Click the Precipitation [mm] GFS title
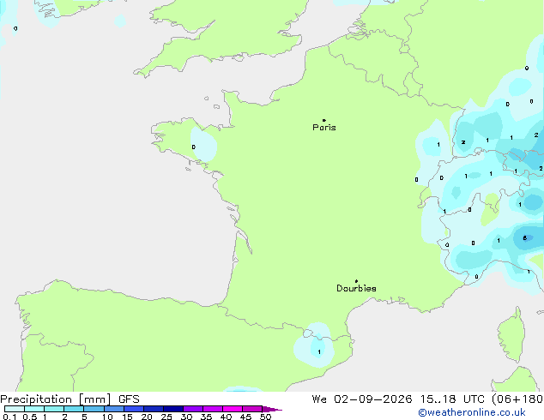Viewport: 544px width, 420px height. point(70,399)
